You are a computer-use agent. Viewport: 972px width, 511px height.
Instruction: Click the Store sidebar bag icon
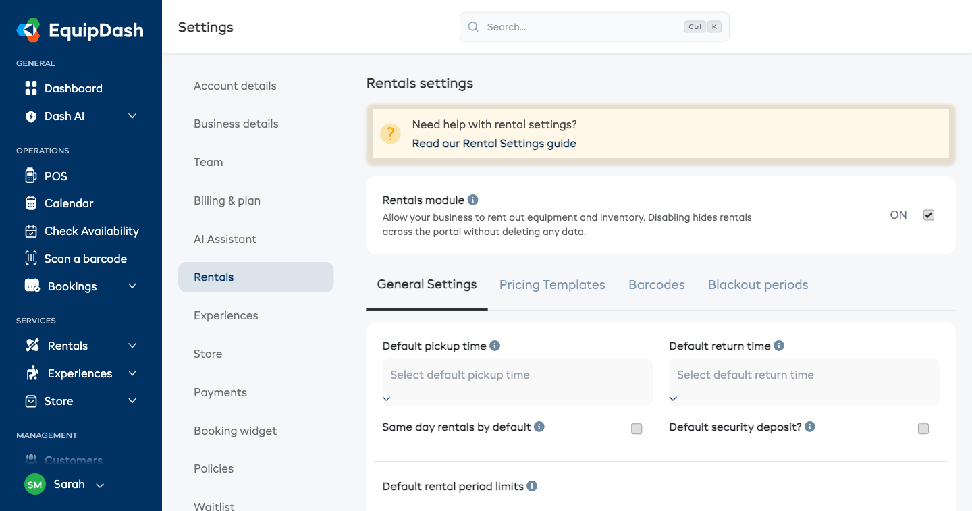[x=30, y=401]
